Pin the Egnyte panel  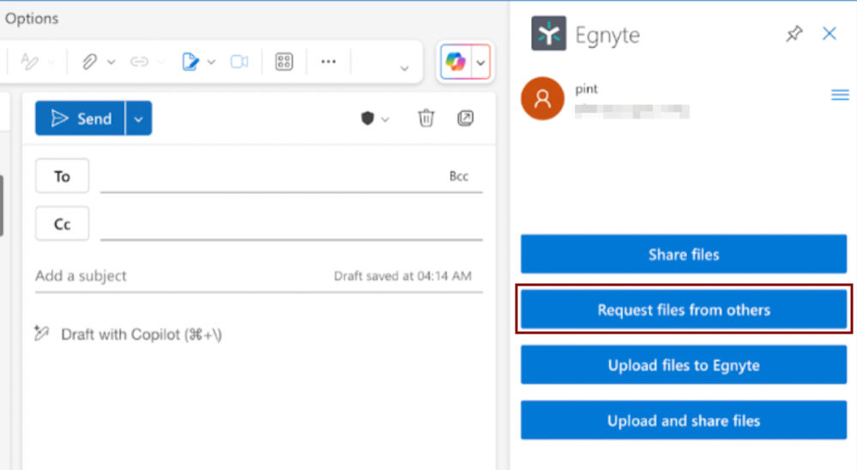794,34
